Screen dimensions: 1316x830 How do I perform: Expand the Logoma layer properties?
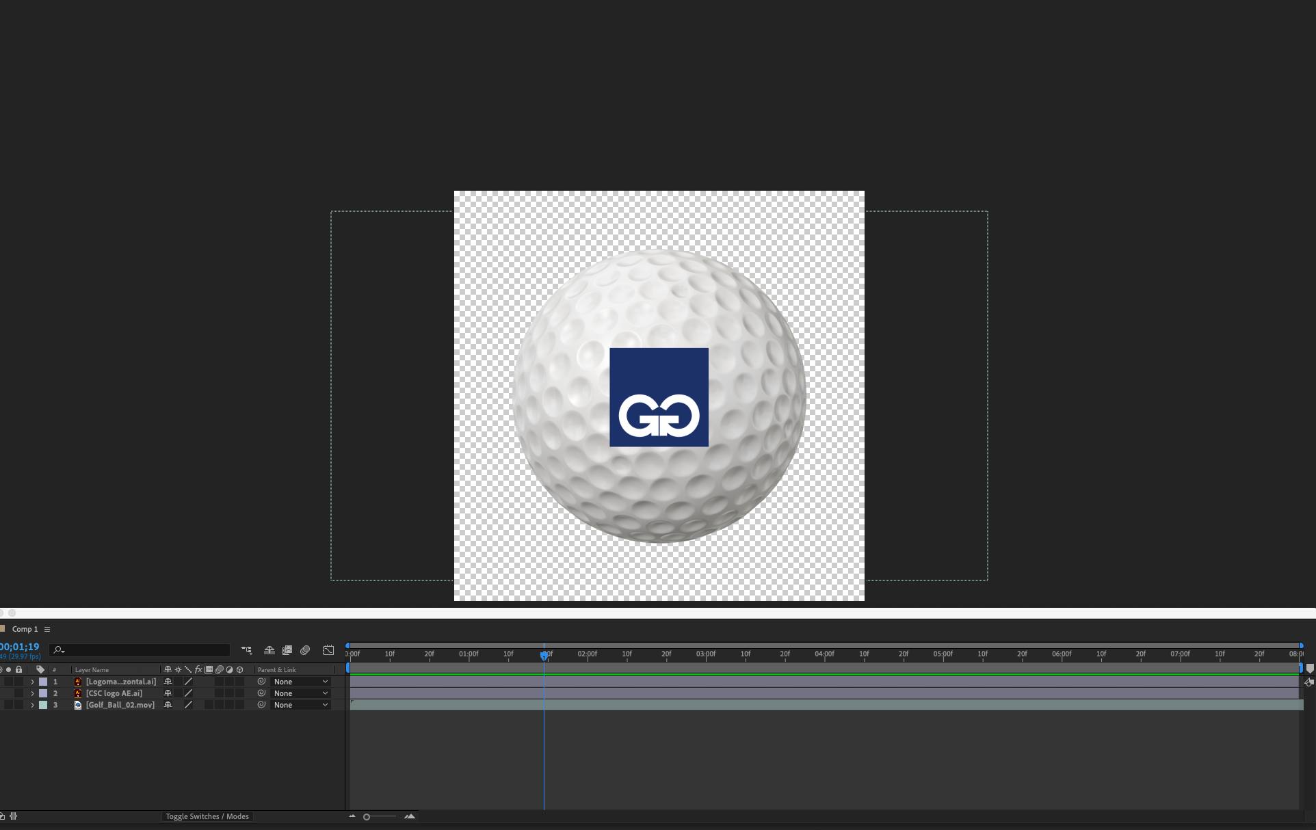click(32, 682)
